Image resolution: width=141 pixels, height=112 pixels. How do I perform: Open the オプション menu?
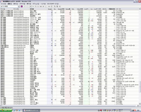tap(36, 4)
